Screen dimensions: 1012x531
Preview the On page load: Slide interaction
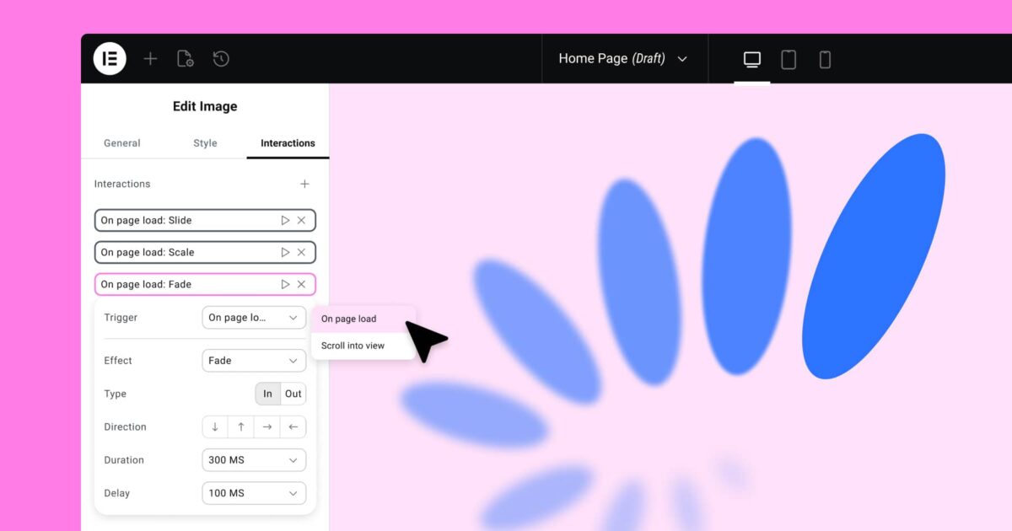click(285, 220)
